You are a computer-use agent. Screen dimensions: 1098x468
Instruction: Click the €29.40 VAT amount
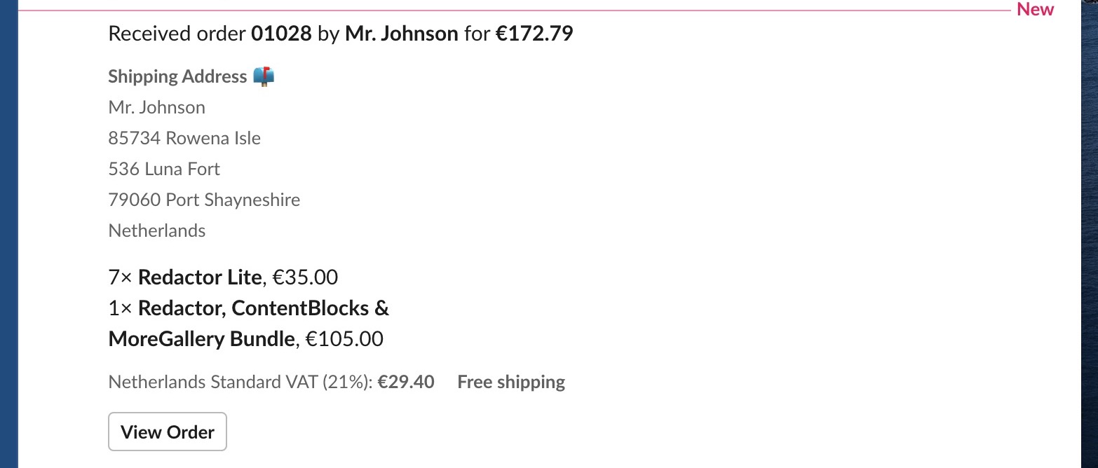[406, 382]
